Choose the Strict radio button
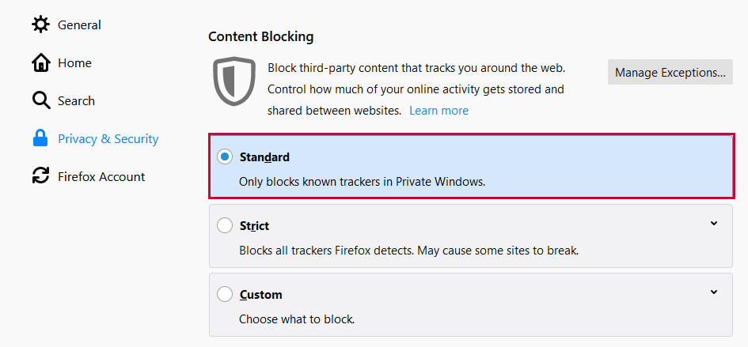This screenshot has height=347, width=748. tap(225, 226)
